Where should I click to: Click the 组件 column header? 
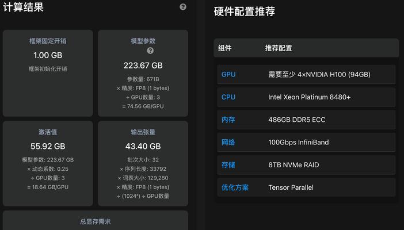224,48
